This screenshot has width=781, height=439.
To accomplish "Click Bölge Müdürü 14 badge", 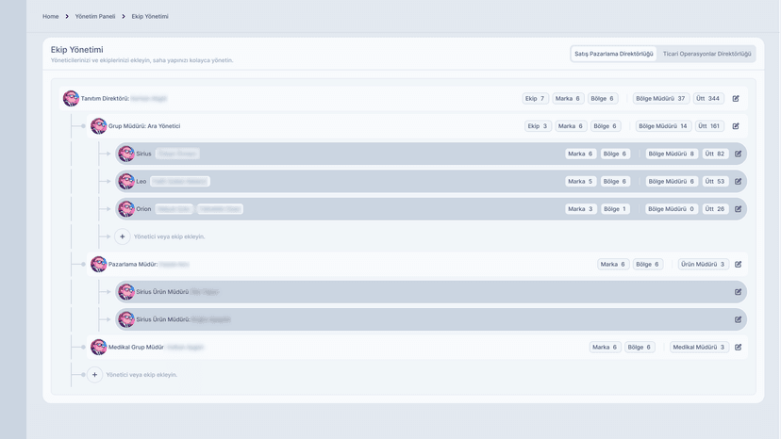I will [664, 126].
